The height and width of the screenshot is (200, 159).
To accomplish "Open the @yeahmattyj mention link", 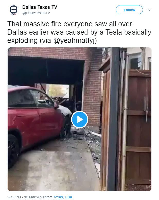I will 74,40.
